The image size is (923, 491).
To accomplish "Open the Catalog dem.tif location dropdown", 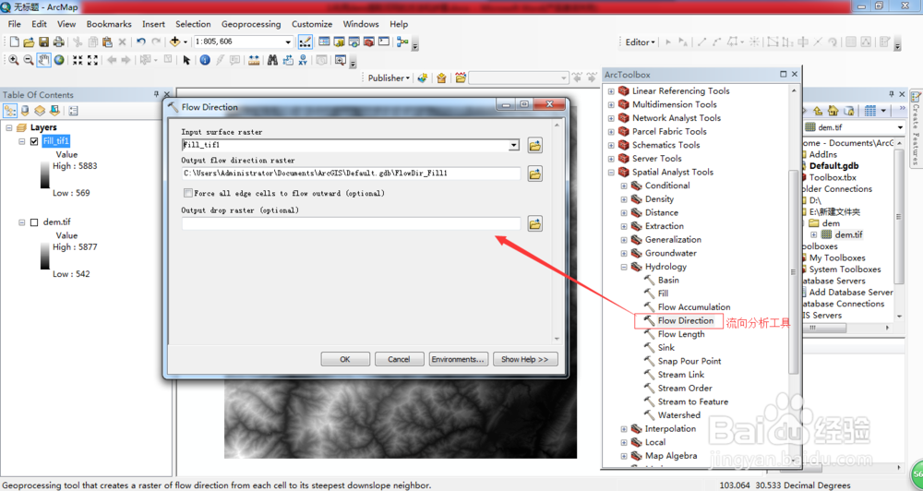I will click(x=900, y=127).
